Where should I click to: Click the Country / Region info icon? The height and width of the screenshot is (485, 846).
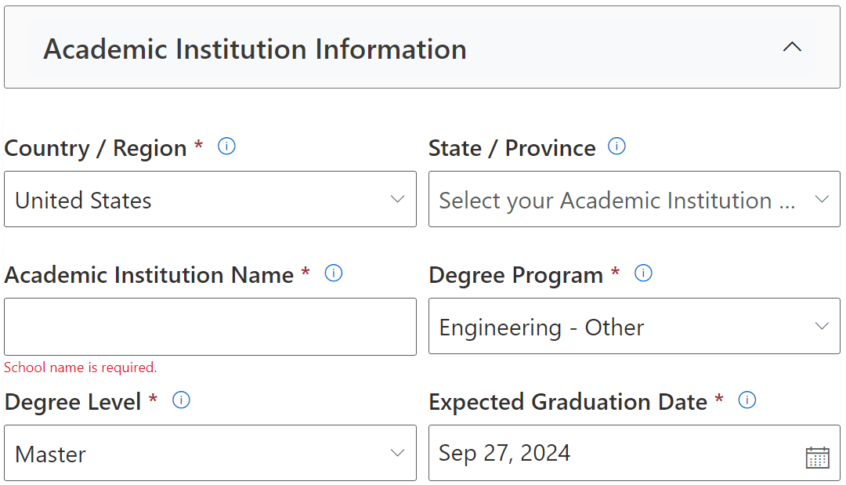tap(226, 147)
